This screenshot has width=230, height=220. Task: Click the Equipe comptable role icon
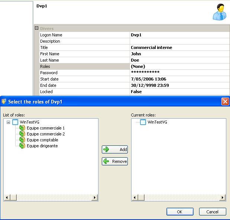pyautogui.click(x=22, y=140)
